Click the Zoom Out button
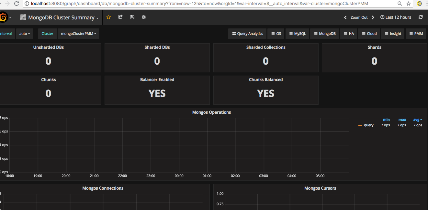This screenshot has height=210, width=428. [359, 17]
